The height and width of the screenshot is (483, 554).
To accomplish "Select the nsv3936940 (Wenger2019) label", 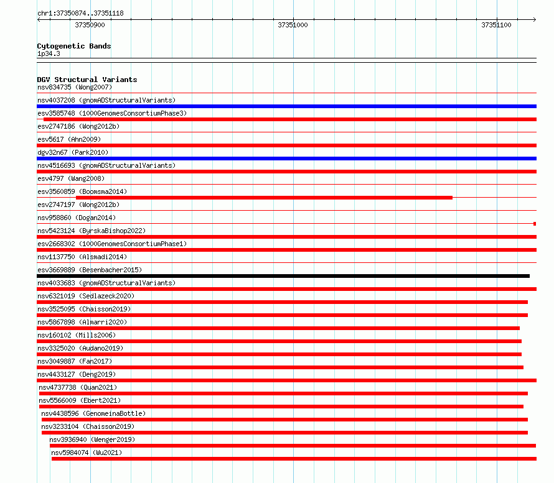I will [92, 439].
